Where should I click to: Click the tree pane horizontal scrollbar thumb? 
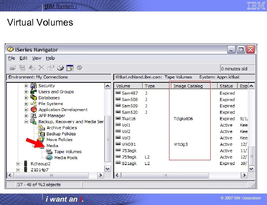(51, 175)
